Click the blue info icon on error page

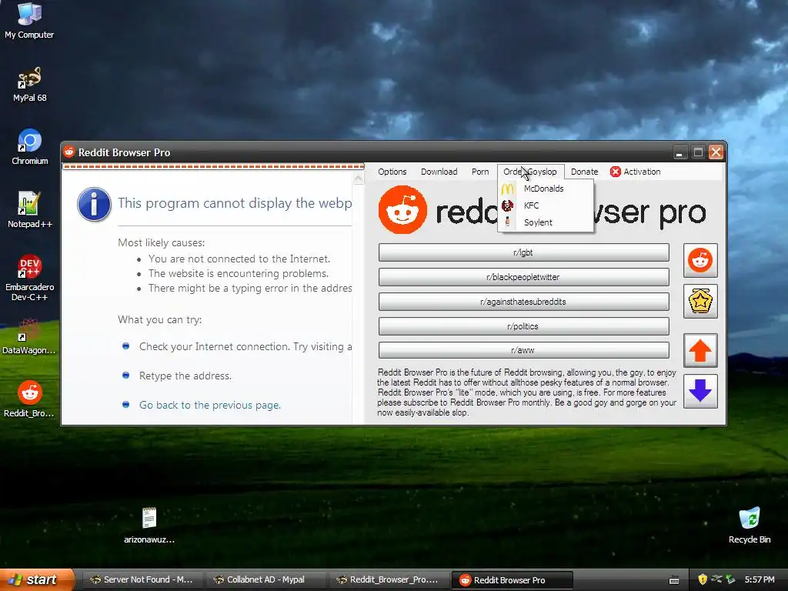click(x=94, y=205)
